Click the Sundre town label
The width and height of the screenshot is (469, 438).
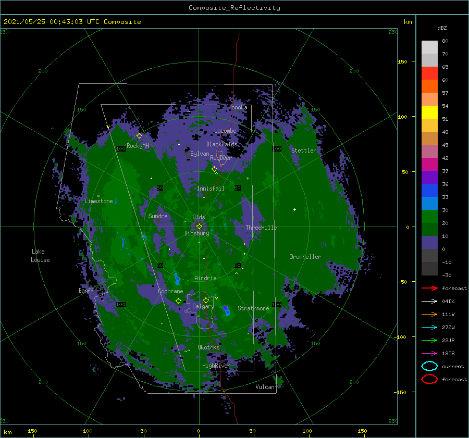(158, 216)
